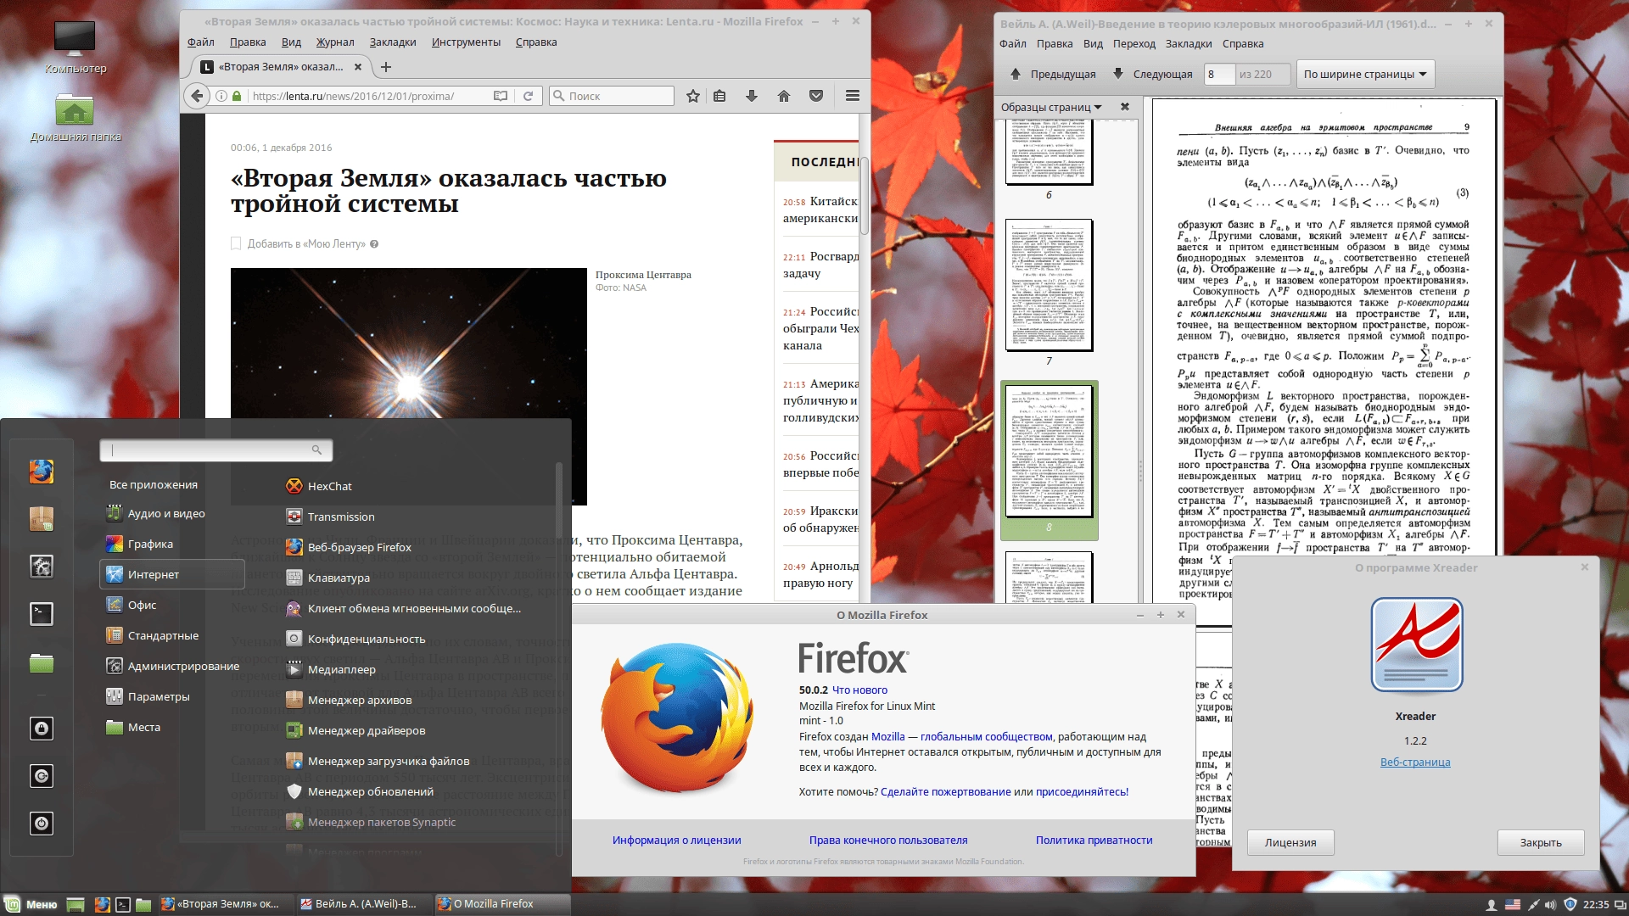
Task: Expand Образцы страниц side panel dropdown
Action: tap(1051, 107)
